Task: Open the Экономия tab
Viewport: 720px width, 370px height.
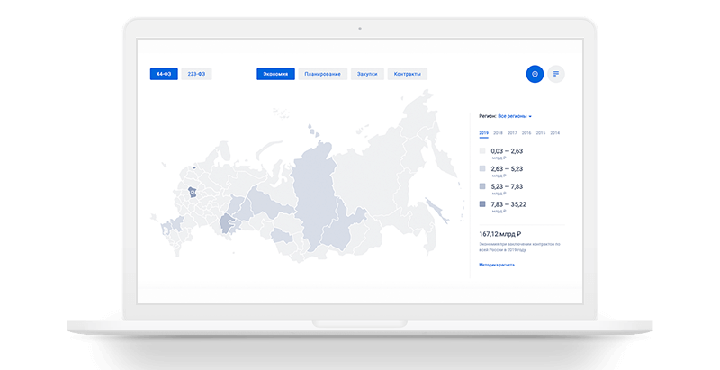Action: (275, 74)
